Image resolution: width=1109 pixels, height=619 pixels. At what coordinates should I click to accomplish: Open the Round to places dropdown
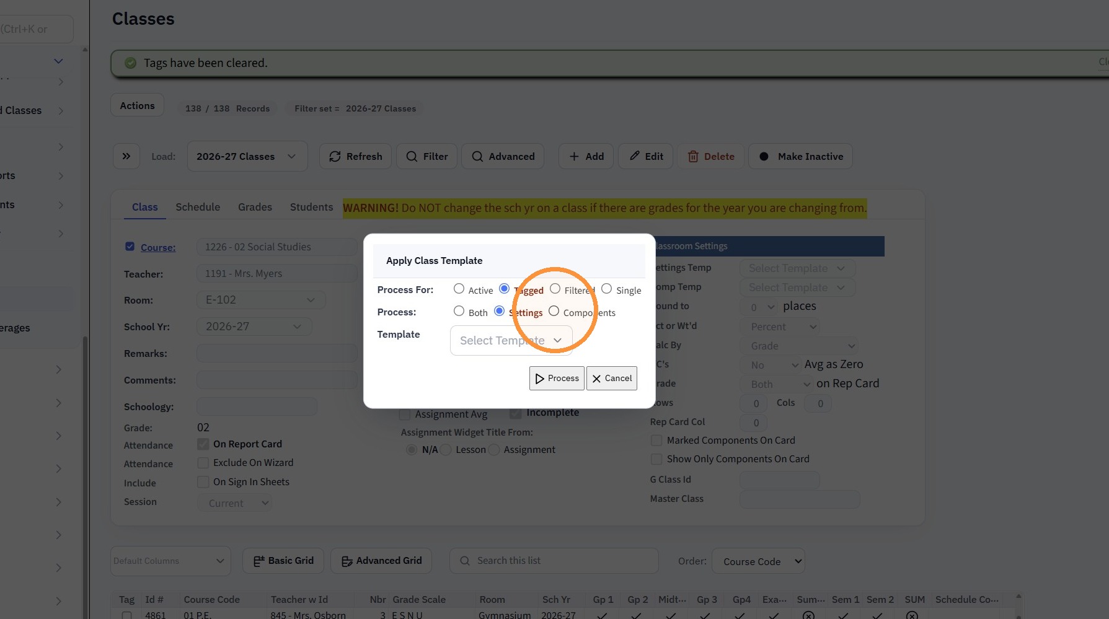point(759,307)
